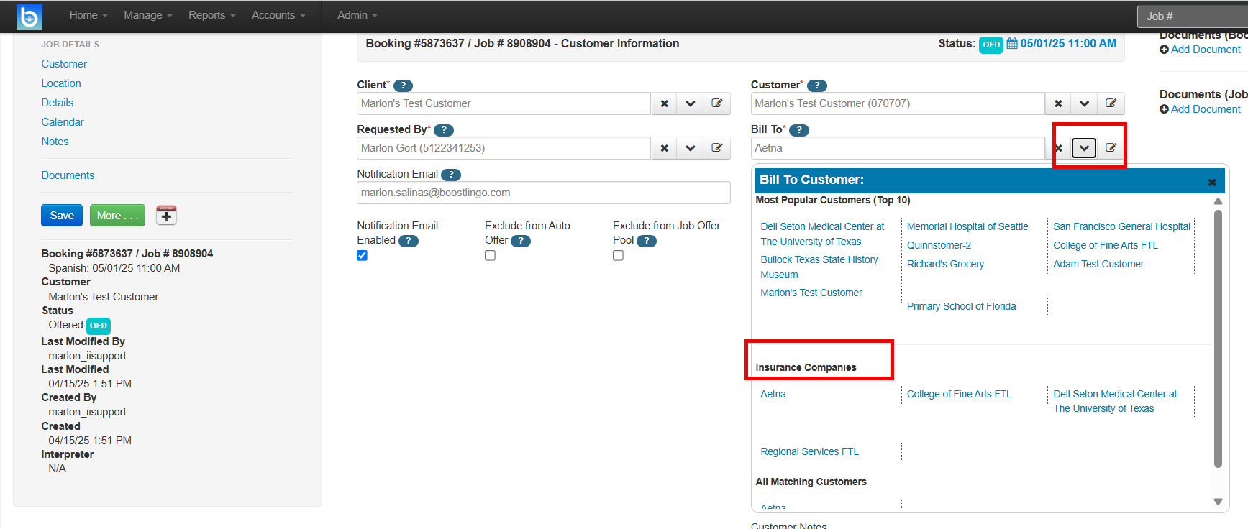Click the calendar add icon button
The width and height of the screenshot is (1248, 529).
166,216
